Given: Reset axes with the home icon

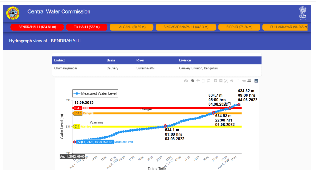Looking at the screenshot, I should click(231, 81).
